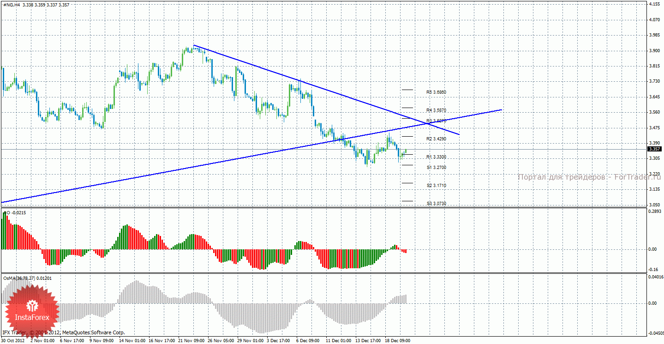
Task: Click the AO scale value -0.16
Action: 653,270
